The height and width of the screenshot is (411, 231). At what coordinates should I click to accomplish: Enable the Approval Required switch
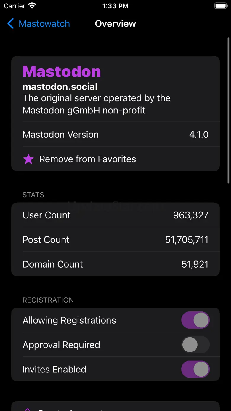point(195,345)
